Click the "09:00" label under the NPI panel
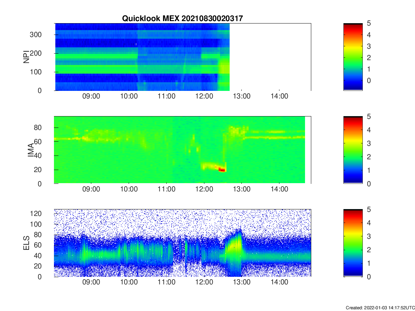The image size is (415, 311). click(91, 96)
